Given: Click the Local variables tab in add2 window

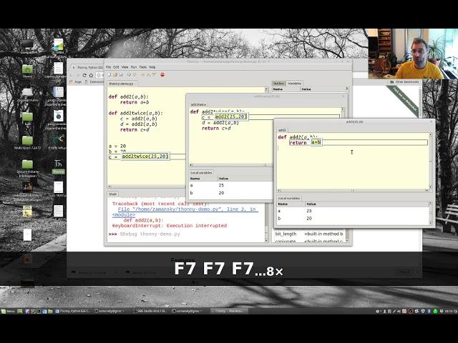Looking at the screenshot, I should [x=289, y=198].
